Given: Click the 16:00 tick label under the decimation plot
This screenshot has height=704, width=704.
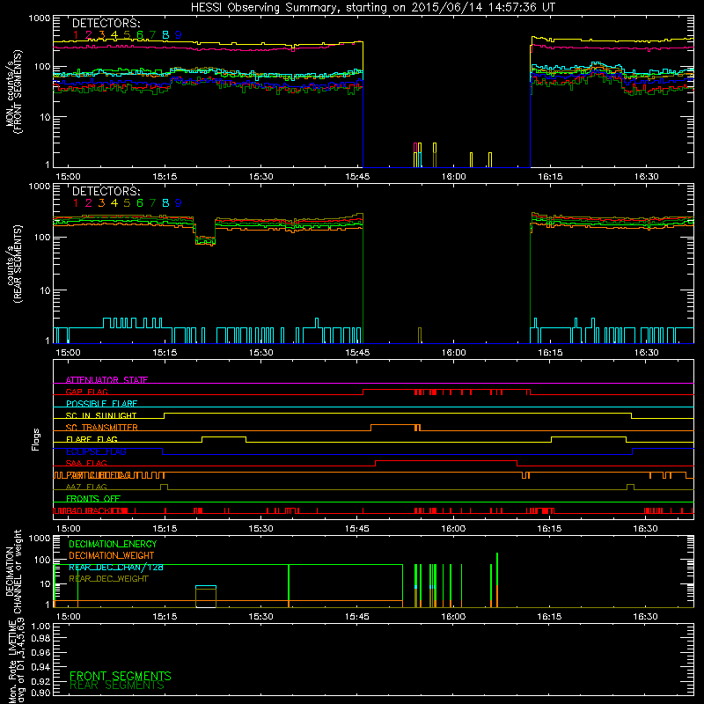Looking at the screenshot, I should coord(453,617).
